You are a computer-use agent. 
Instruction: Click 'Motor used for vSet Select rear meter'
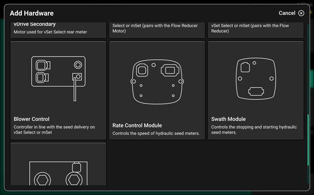pyautogui.click(x=50, y=32)
